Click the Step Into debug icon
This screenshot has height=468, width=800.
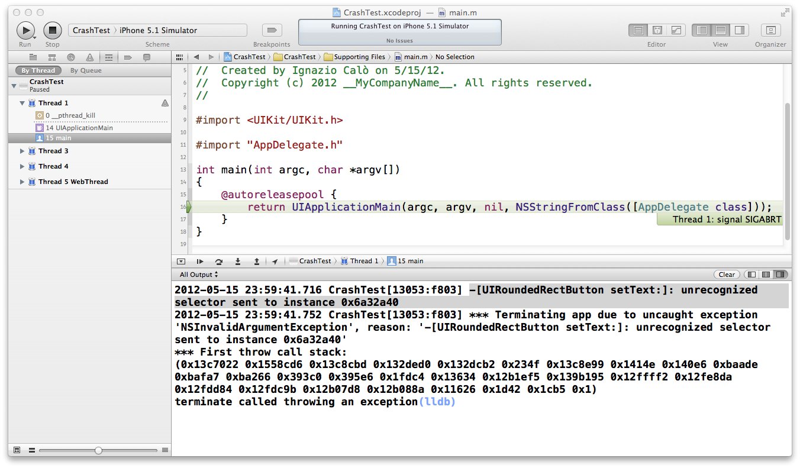pyautogui.click(x=238, y=261)
